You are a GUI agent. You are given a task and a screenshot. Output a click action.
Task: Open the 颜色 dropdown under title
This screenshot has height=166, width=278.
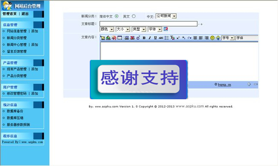click(107, 29)
